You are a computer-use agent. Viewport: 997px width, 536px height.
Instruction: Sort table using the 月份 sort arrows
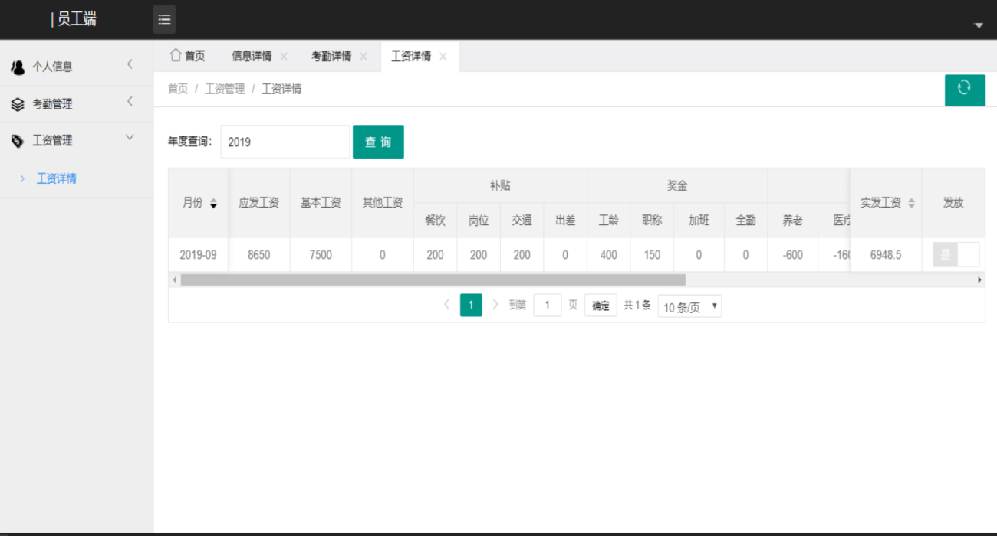(x=212, y=204)
